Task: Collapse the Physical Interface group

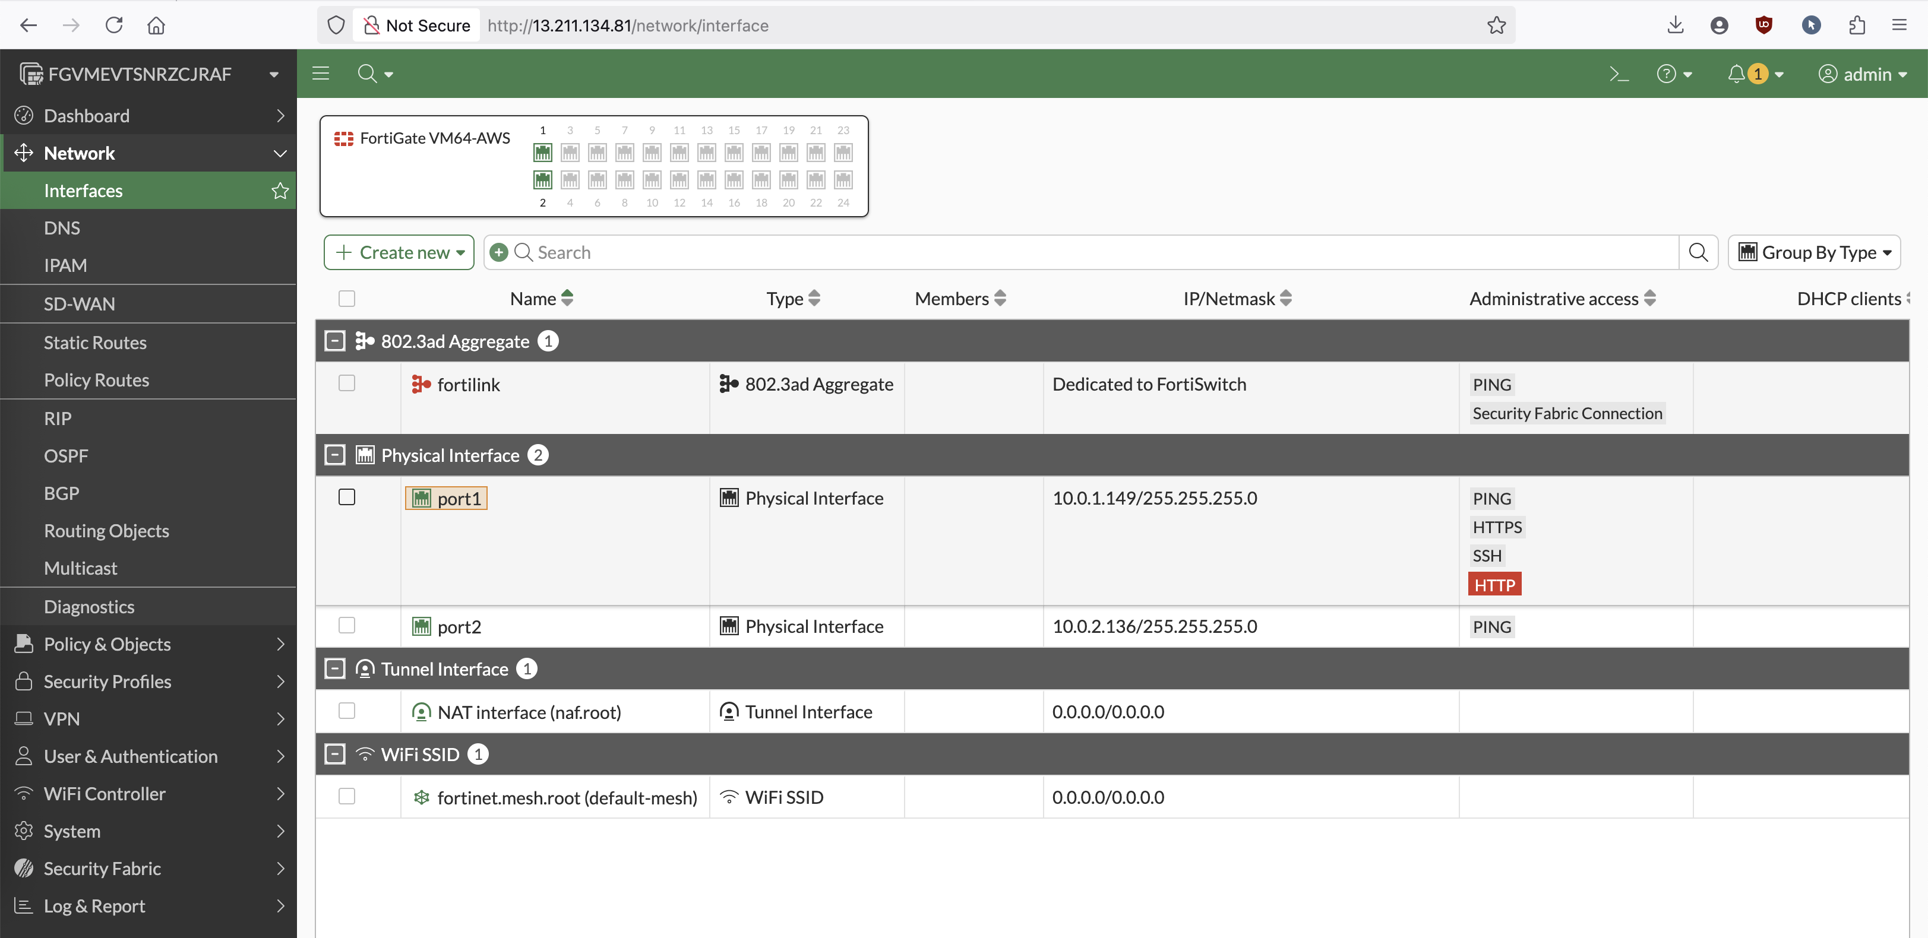Action: coord(334,455)
